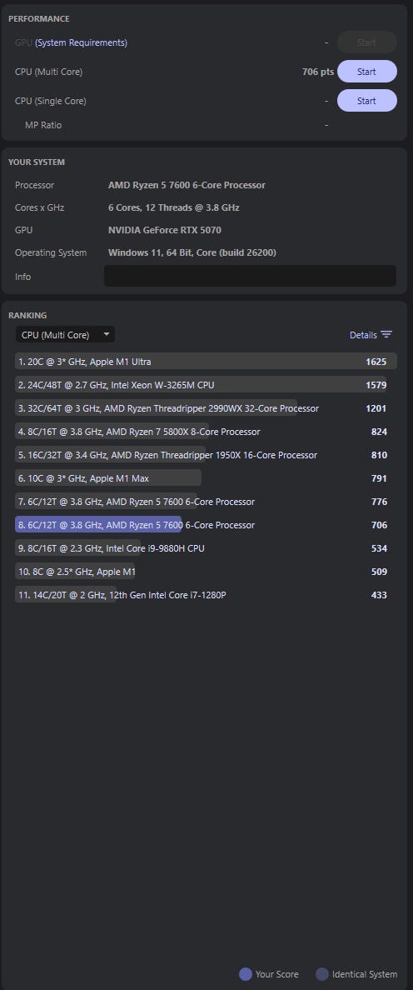
Task: Click the dropdown arrow beside CPU (Multi Core)
Action: point(106,334)
